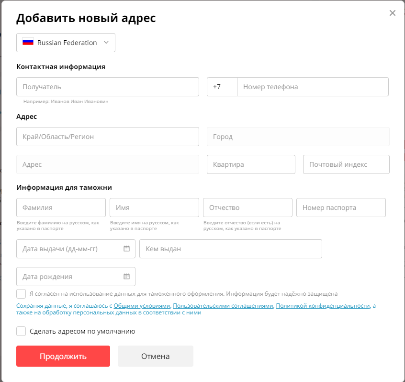Open the Политикой конфиденциальности link

pos(323,306)
